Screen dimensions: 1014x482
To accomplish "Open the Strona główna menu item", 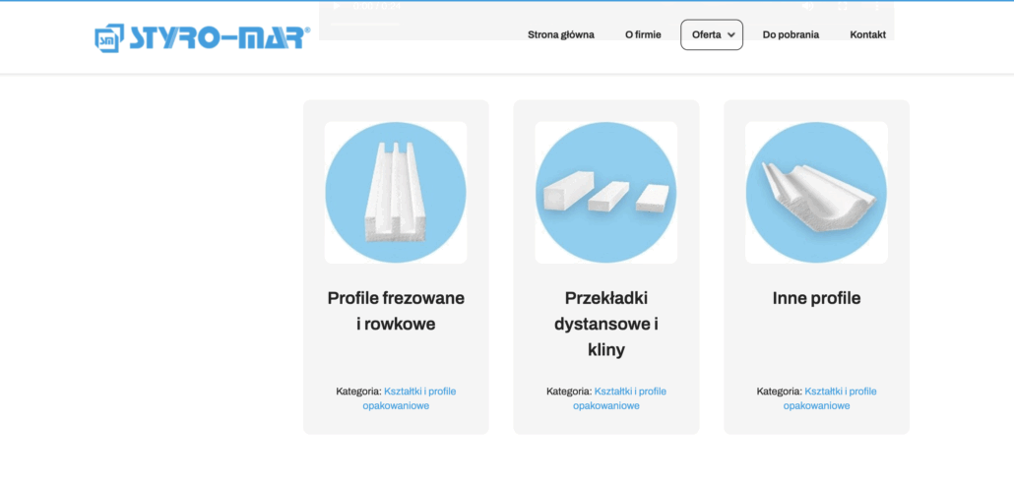I will [x=561, y=34].
